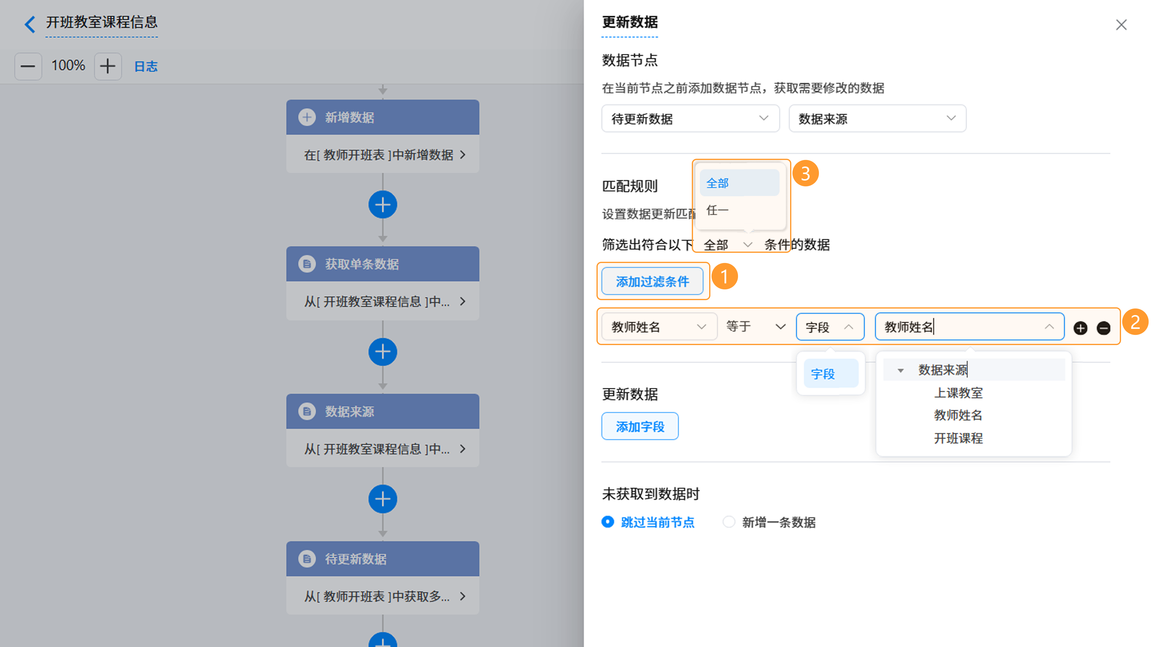This screenshot has width=1151, height=647.
Task: Click the document icon on the 获取单条数据 node
Action: [x=307, y=264]
